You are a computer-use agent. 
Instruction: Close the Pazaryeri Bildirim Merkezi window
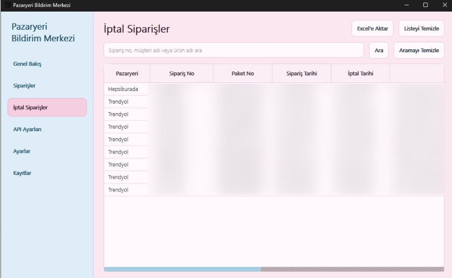coord(444,5)
